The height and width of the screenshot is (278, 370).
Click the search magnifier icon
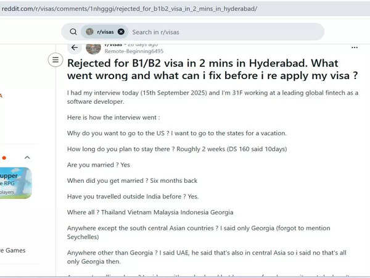coord(73,32)
